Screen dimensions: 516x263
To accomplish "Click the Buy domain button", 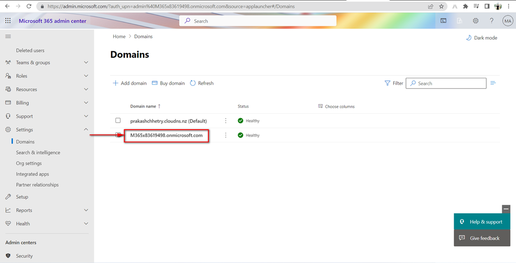I will (x=168, y=83).
